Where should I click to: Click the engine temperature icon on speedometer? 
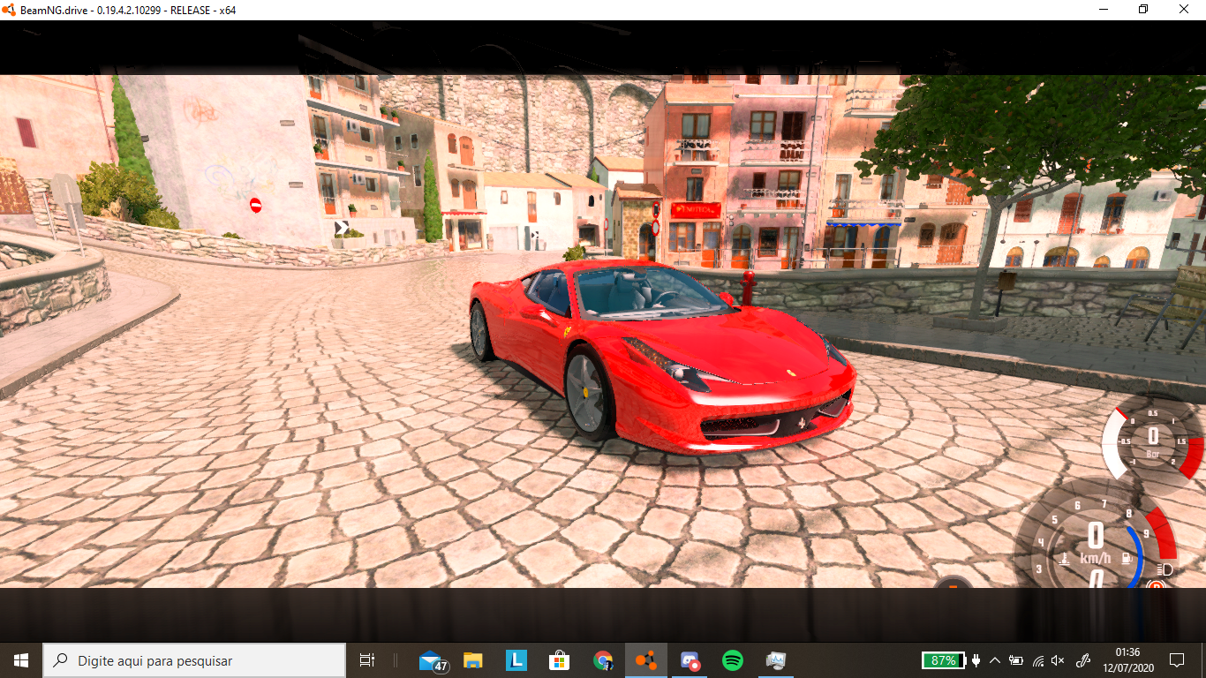tap(1066, 559)
